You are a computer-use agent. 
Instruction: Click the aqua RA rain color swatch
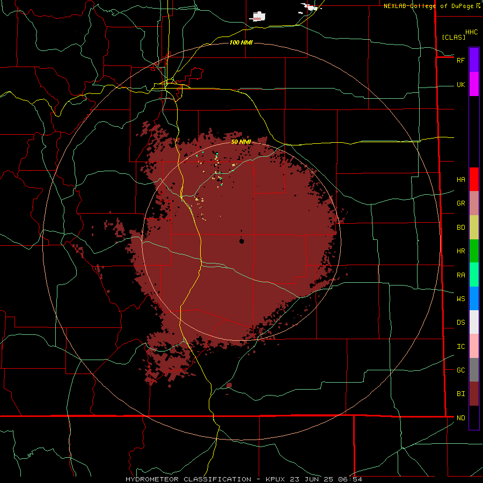click(x=474, y=275)
